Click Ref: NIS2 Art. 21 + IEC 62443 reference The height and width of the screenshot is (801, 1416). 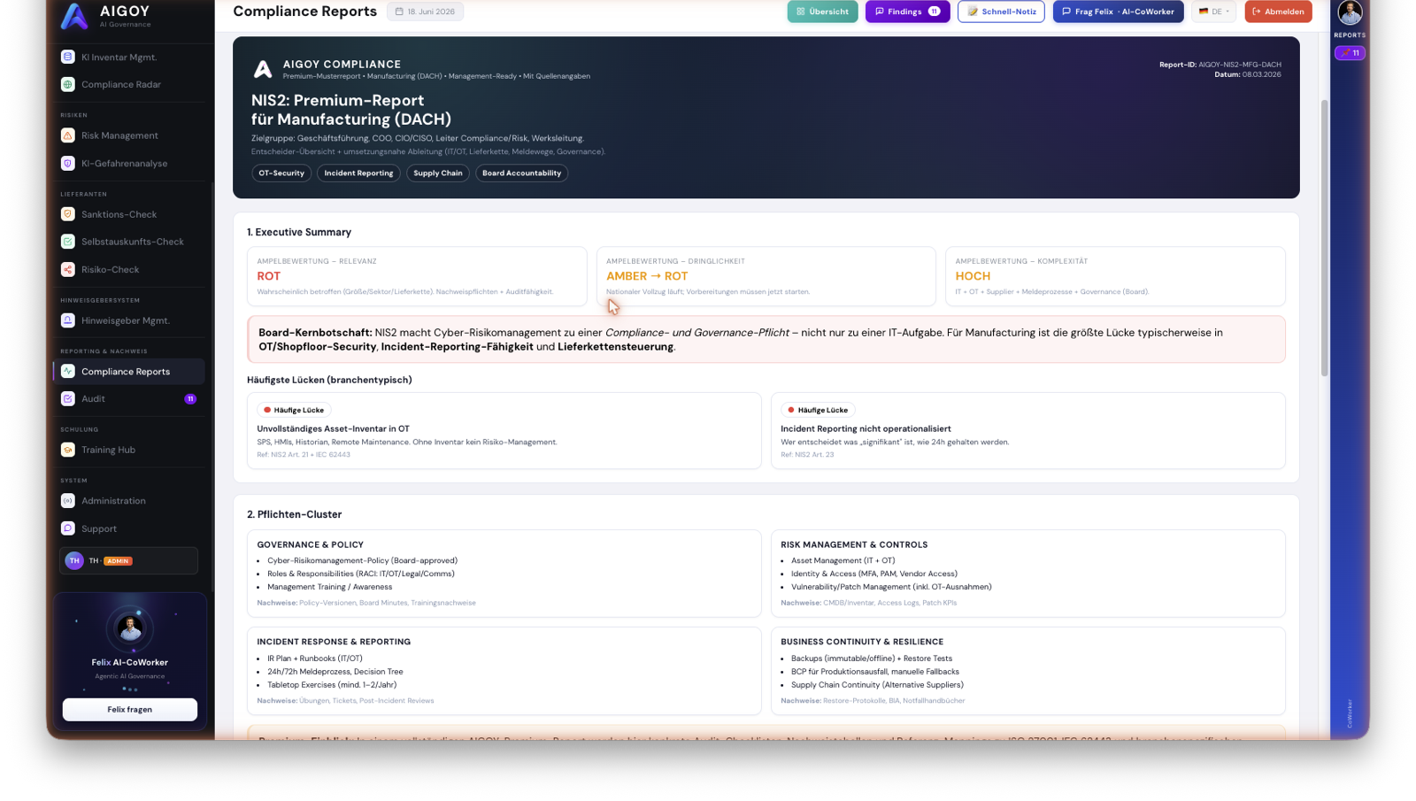point(304,455)
